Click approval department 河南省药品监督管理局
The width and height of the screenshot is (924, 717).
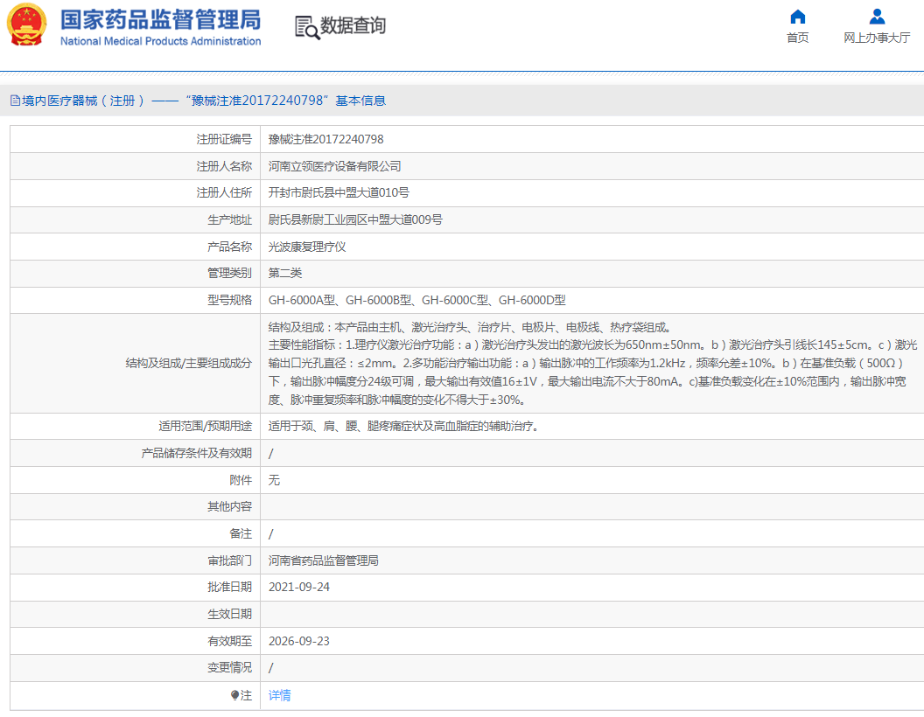pyautogui.click(x=324, y=560)
